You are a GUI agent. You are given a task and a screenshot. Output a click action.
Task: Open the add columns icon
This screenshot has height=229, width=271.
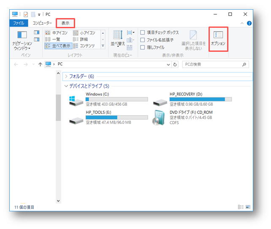point(130,40)
